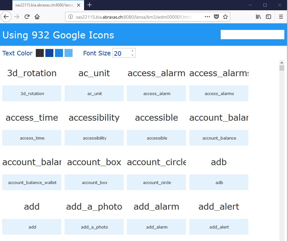Open the Pocket save icon
288x241 pixels.
pos(216,17)
